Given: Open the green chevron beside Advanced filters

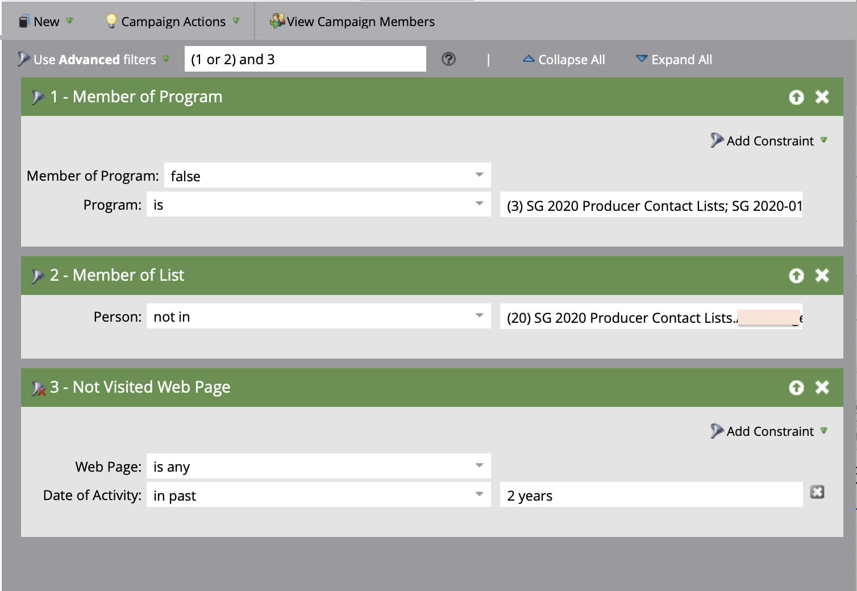Looking at the screenshot, I should [x=166, y=59].
